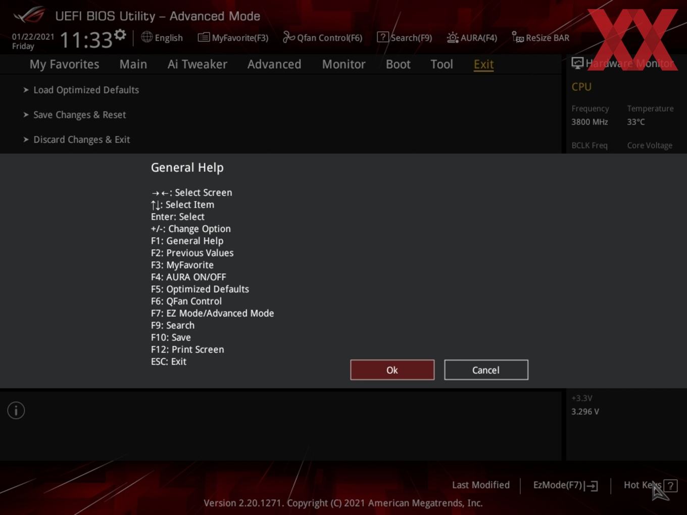Go to the Advanced tab
Image resolution: width=687 pixels, height=515 pixels.
pos(274,64)
